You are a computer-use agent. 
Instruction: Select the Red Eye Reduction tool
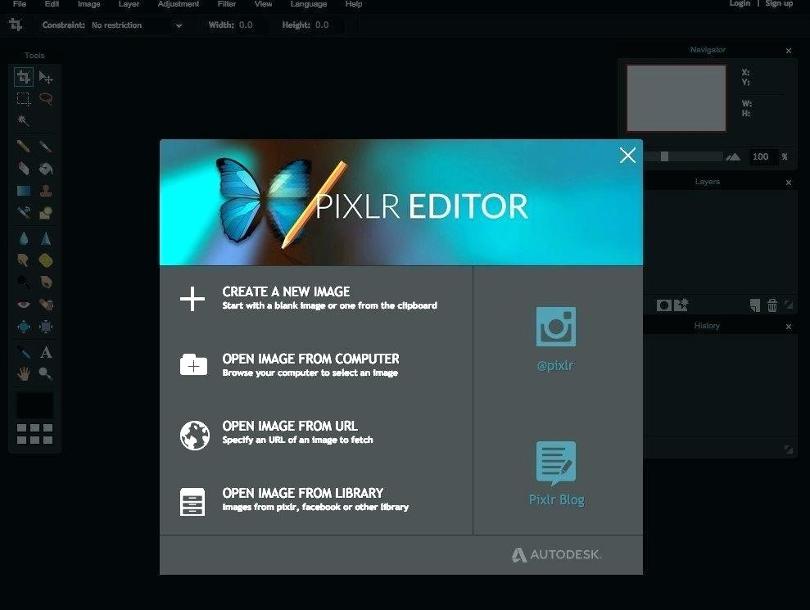[x=23, y=305]
